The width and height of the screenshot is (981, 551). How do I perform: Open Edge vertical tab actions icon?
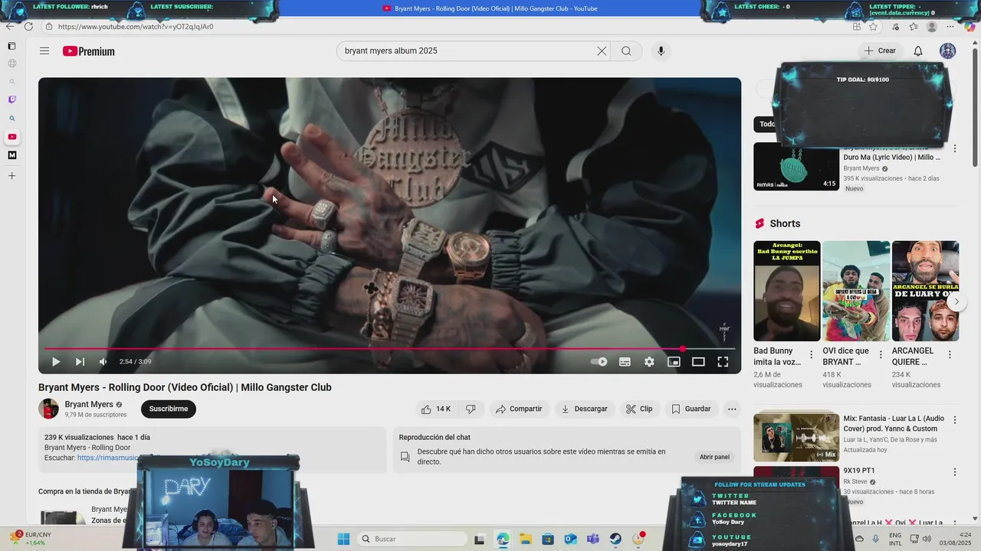click(11, 46)
